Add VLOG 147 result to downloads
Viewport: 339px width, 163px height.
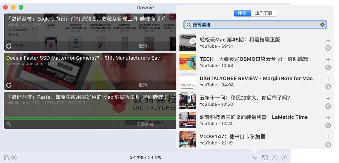[x=328, y=137]
